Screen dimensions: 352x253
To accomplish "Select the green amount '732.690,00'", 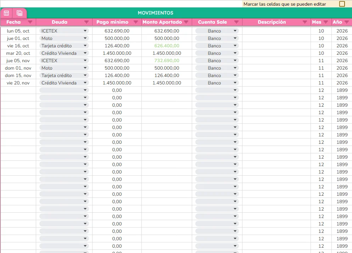I will coord(167,60).
